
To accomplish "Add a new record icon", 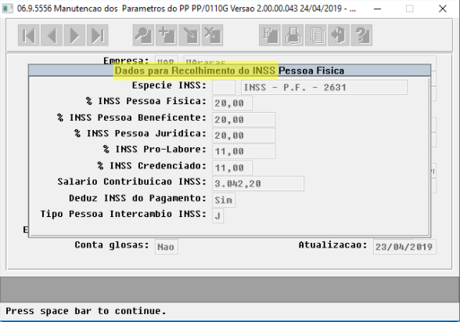I will click(167, 35).
